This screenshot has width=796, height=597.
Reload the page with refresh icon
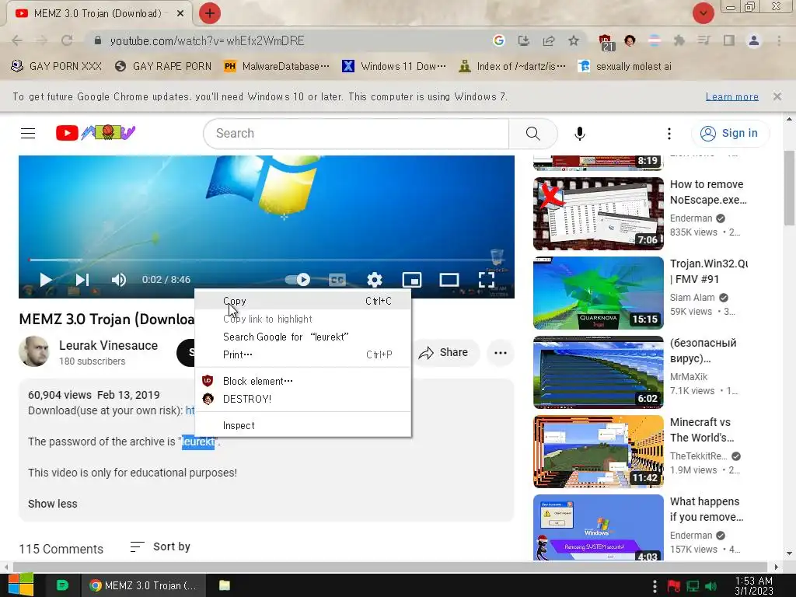pos(67,40)
